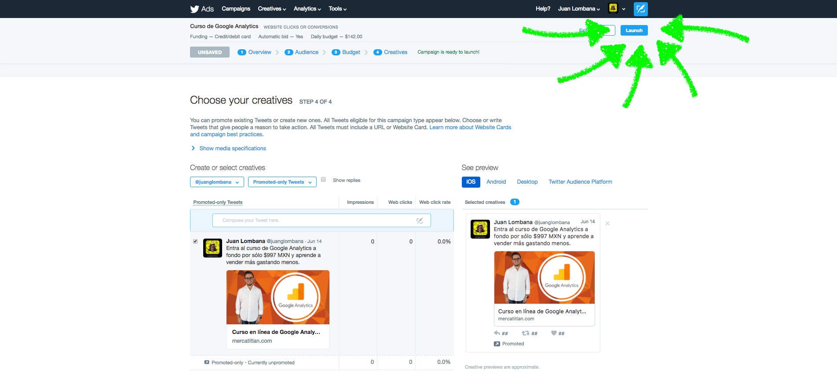Viewport: 837px width, 388px height.
Task: Click the step 2 Audience number badge
Action: (289, 52)
